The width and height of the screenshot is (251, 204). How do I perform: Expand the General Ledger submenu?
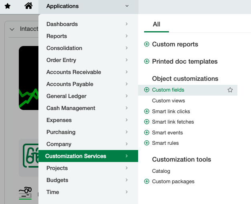(x=88, y=96)
